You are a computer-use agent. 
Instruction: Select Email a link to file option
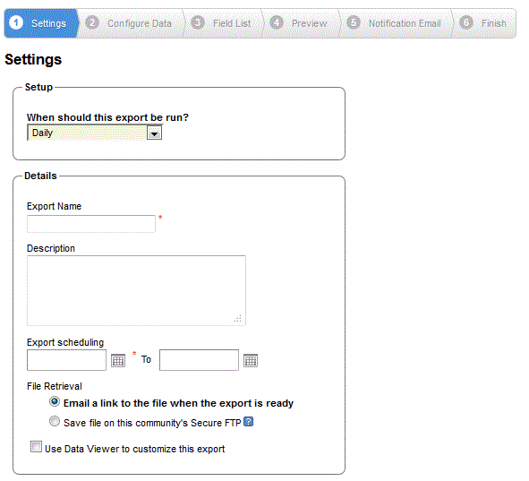point(55,401)
